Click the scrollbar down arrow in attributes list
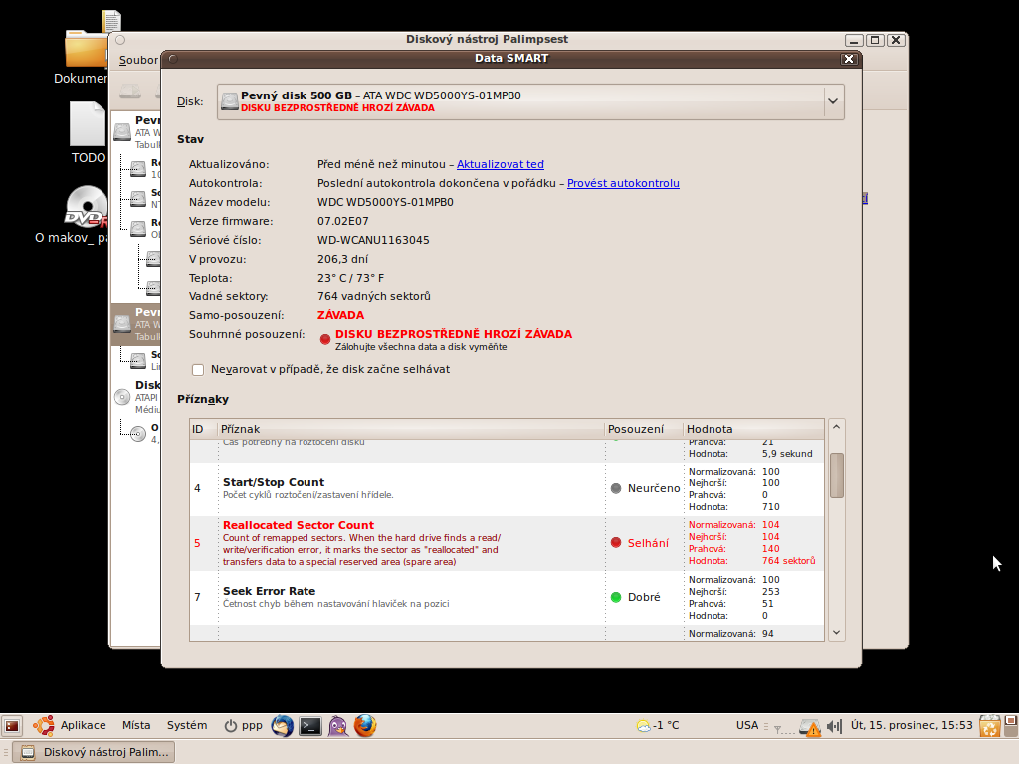The image size is (1019, 764). 836,632
